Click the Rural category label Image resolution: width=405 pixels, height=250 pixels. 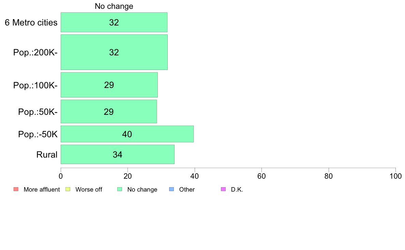(x=47, y=155)
